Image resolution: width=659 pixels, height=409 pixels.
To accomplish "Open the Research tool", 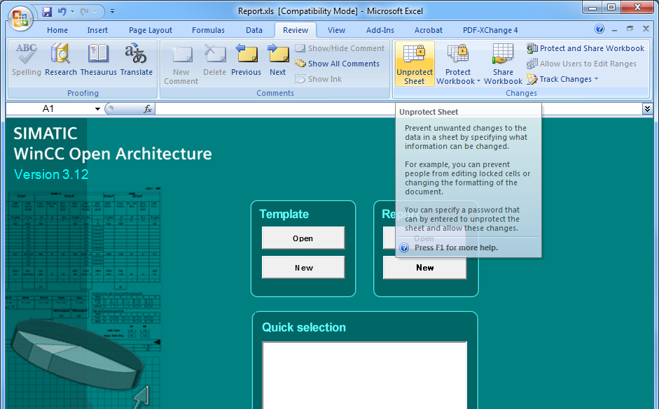I will (x=61, y=55).
